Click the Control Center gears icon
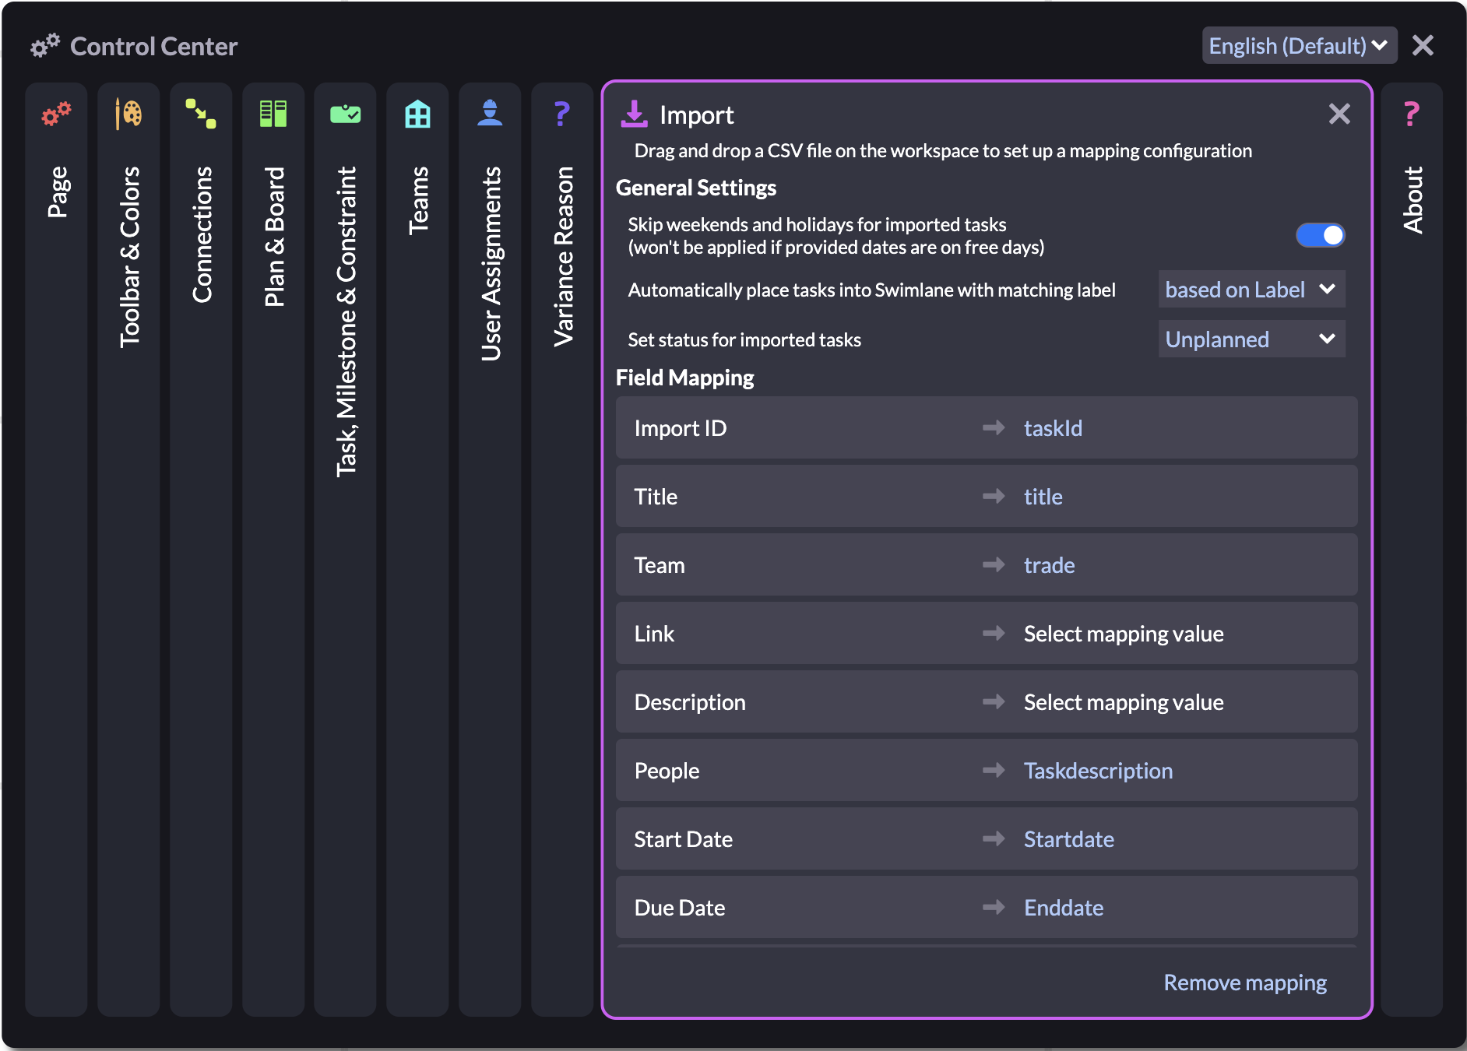The height and width of the screenshot is (1051, 1467). pyautogui.click(x=44, y=46)
